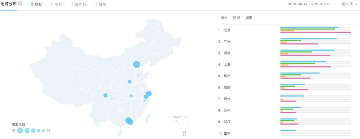This screenshot has width=360, height=139.
Task: Click the blue bar for 郑州
Action: pos(292,96)
